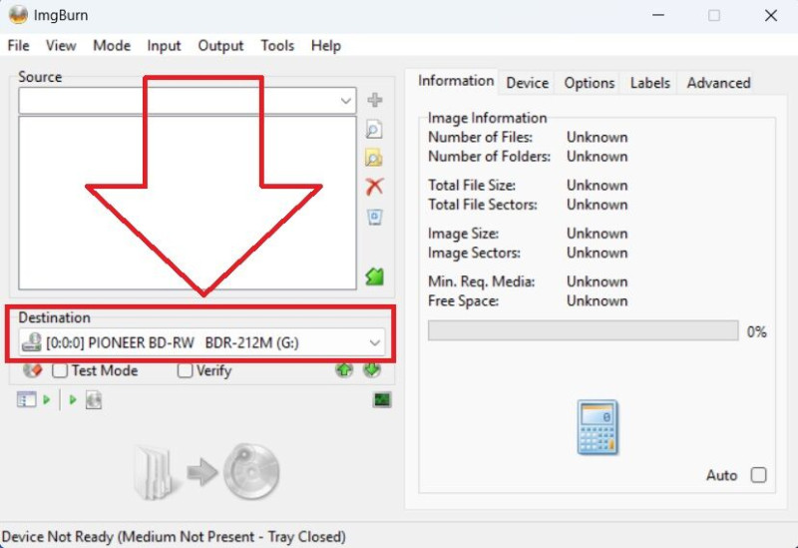Open the File menu
The width and height of the screenshot is (798, 548).
[x=18, y=46]
